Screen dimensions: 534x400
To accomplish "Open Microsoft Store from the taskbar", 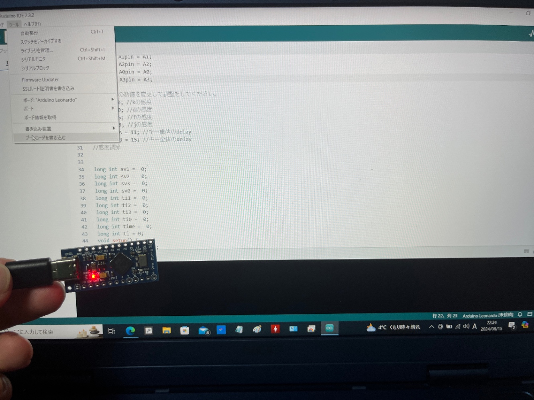I will point(185,331).
